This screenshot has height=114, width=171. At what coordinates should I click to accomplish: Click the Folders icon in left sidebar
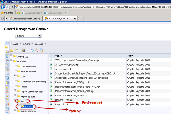[6, 48]
